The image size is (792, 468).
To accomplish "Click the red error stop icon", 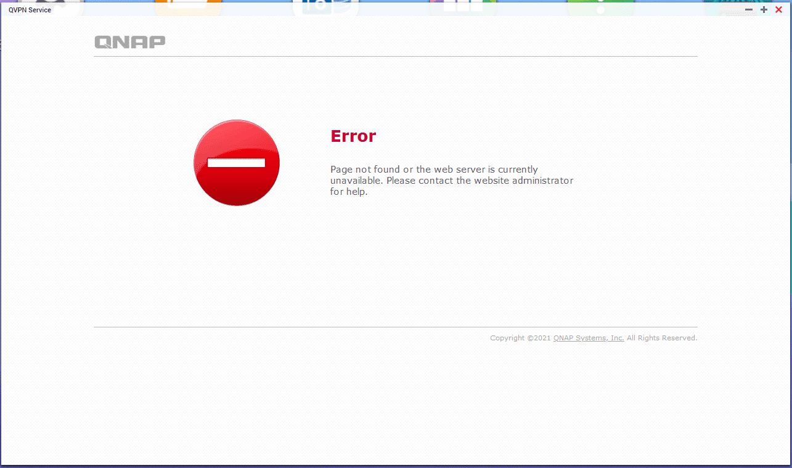I will [x=237, y=163].
